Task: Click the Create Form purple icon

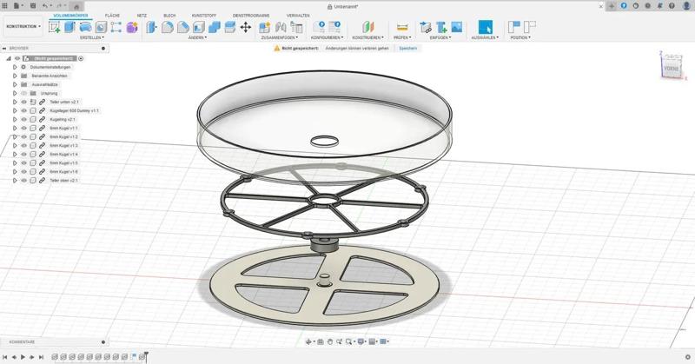Action: click(132, 27)
